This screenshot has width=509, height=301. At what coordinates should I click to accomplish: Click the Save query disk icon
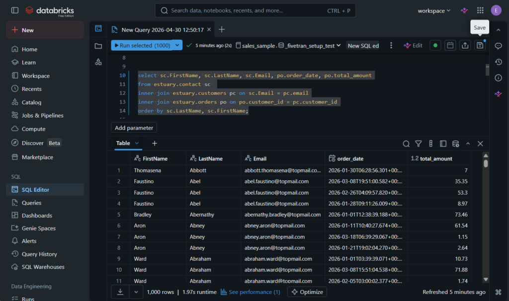tap(480, 45)
